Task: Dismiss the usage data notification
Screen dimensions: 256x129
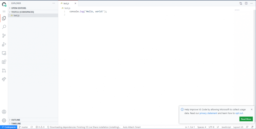Action: [251, 109]
